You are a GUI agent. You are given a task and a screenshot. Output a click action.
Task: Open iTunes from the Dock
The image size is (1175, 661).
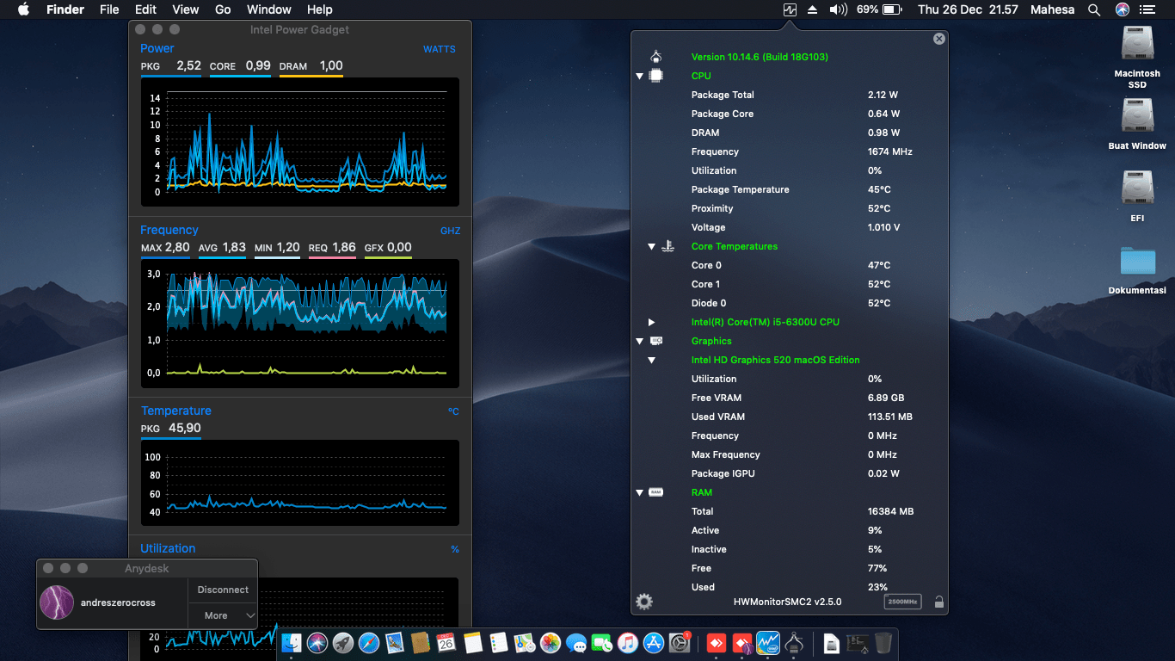click(628, 642)
